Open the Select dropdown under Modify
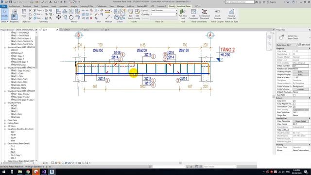The width and height of the screenshot is (311, 175). (4, 21)
